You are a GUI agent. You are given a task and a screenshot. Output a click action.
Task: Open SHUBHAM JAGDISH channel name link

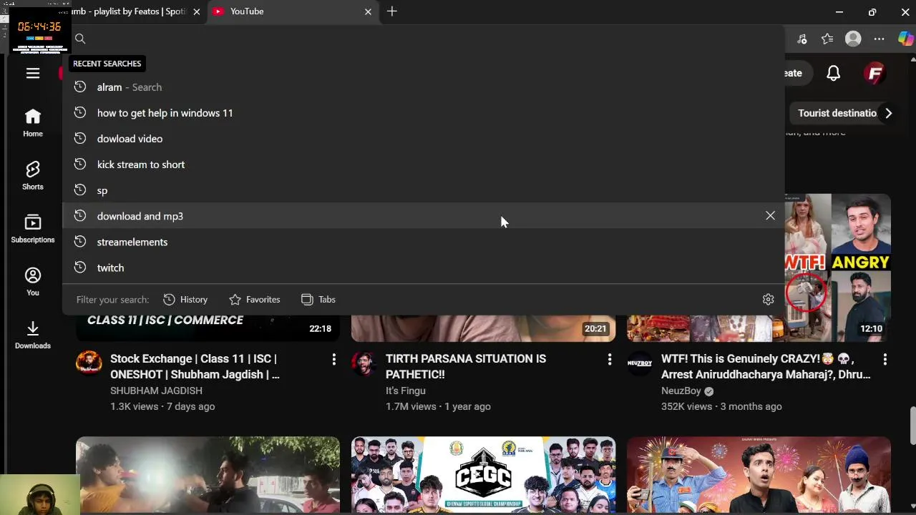[x=156, y=391]
